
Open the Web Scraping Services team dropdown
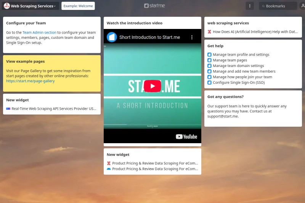tap(30, 6)
